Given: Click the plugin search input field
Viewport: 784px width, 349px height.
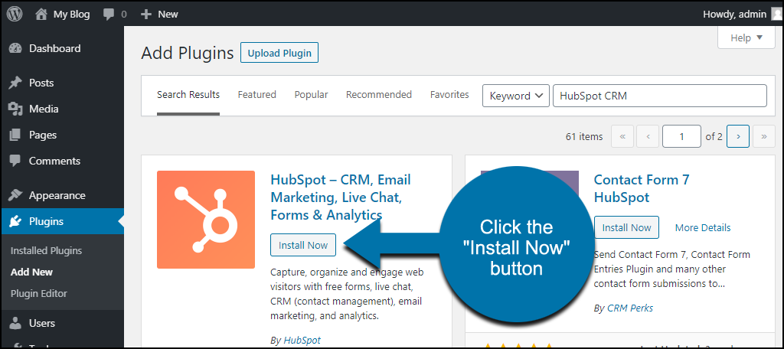Looking at the screenshot, I should [659, 96].
